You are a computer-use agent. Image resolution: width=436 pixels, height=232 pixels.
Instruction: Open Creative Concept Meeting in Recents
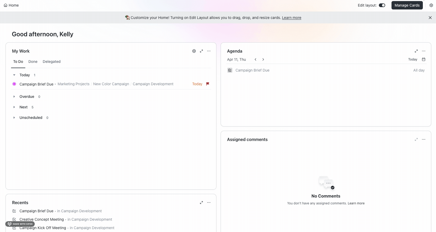42,219
